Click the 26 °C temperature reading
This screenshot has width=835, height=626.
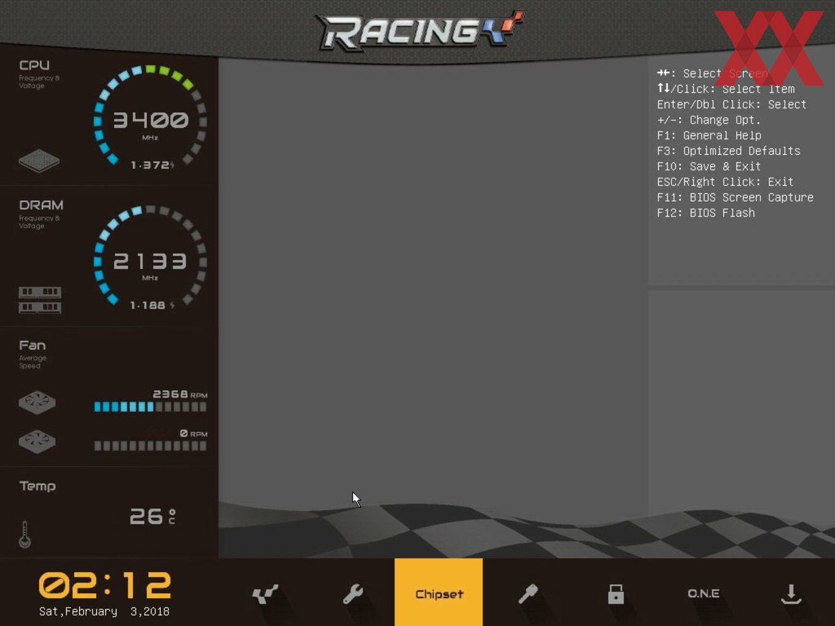point(153,516)
